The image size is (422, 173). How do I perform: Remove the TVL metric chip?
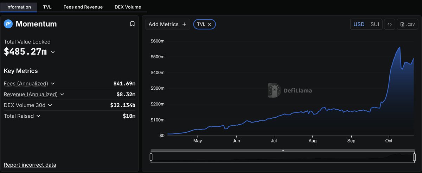(210, 24)
